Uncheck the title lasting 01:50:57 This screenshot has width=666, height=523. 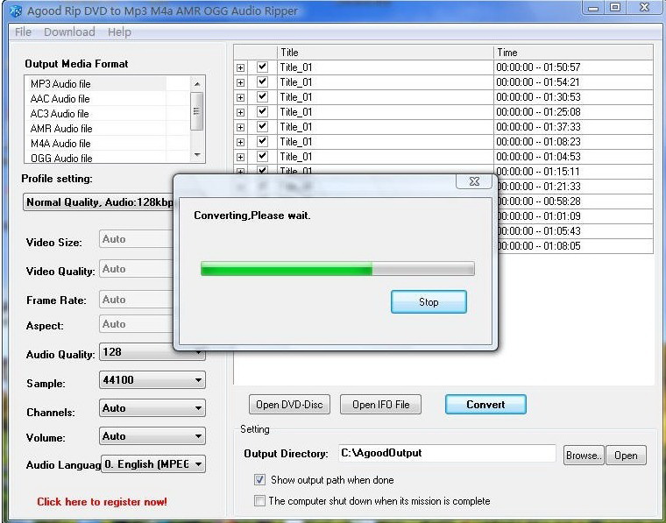click(263, 67)
